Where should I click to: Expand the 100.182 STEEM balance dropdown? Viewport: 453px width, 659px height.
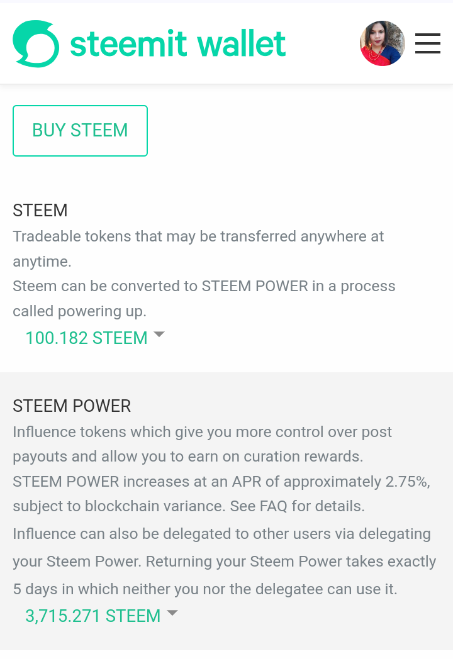[x=86, y=338]
